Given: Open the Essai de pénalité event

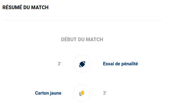Looking at the screenshot, I should coord(120,64).
